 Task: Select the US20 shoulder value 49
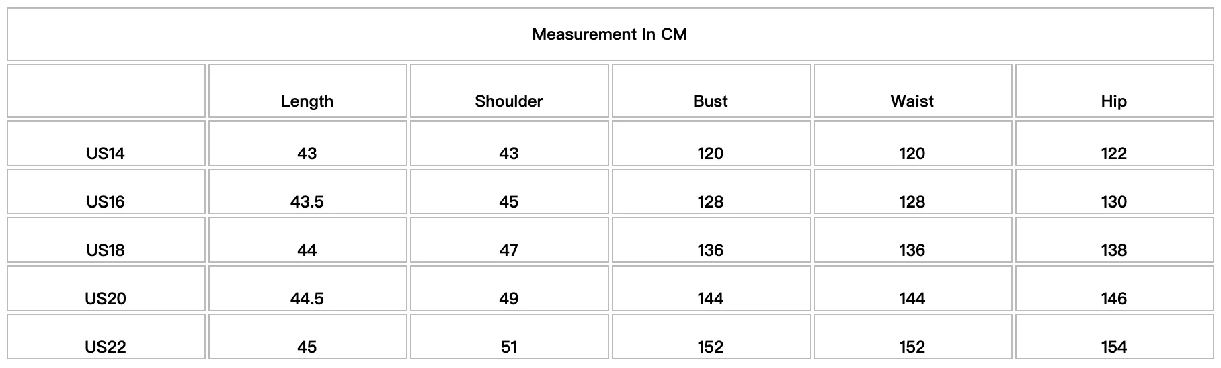coord(509,299)
